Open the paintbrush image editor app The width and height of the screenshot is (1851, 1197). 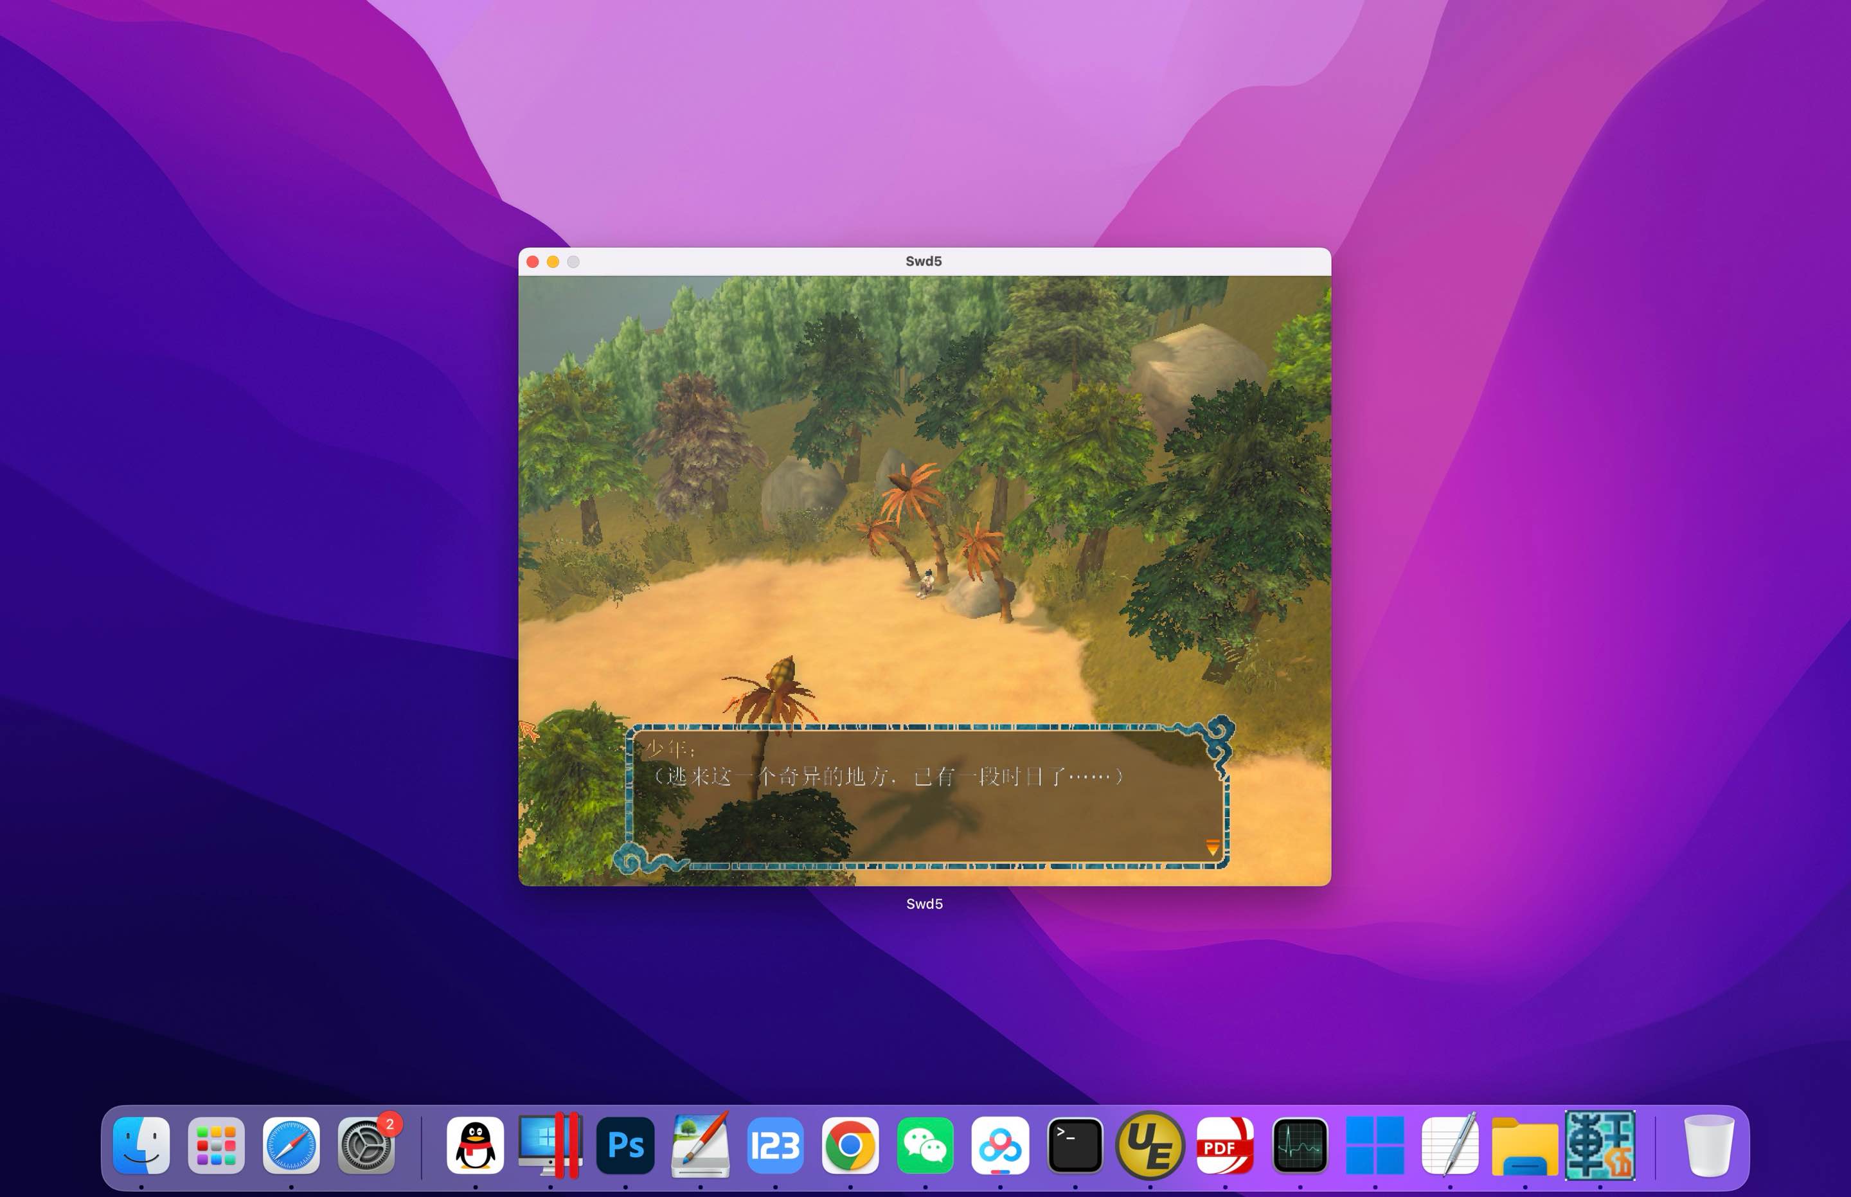pyautogui.click(x=700, y=1145)
